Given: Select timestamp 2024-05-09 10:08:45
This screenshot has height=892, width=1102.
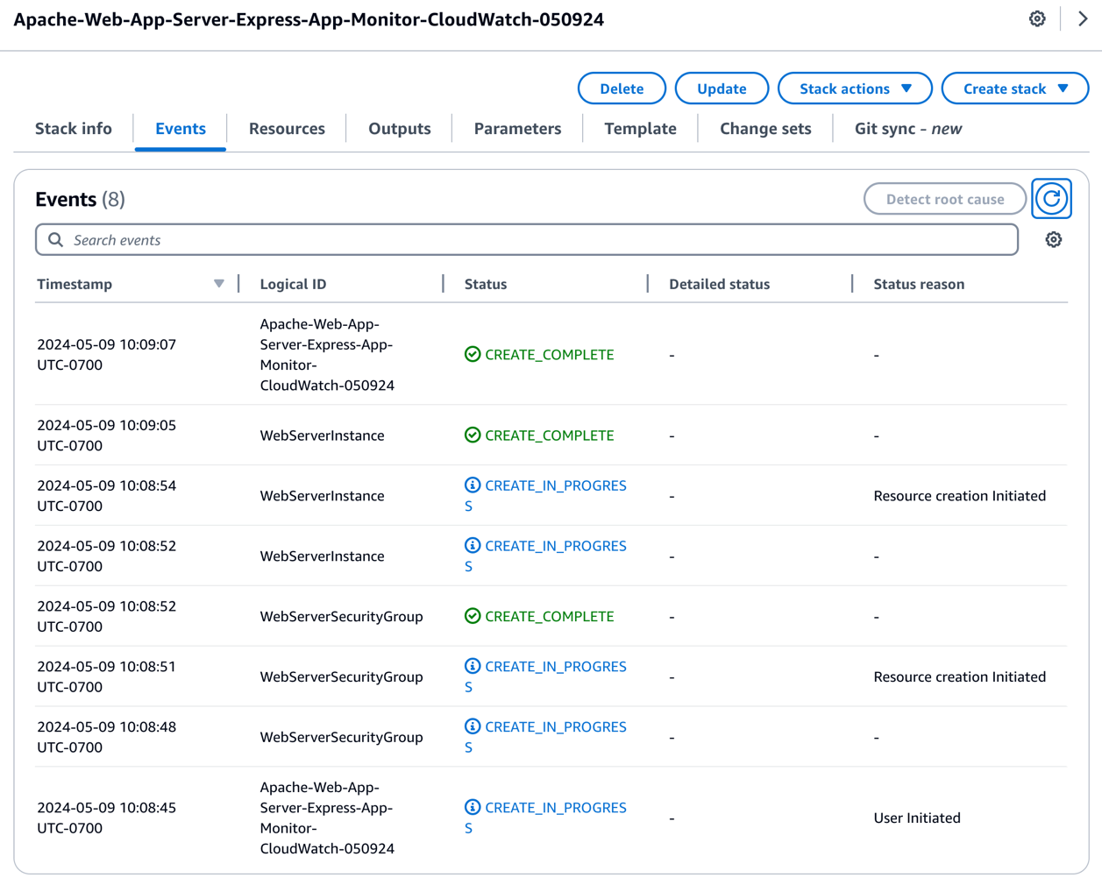Looking at the screenshot, I should [x=106, y=818].
